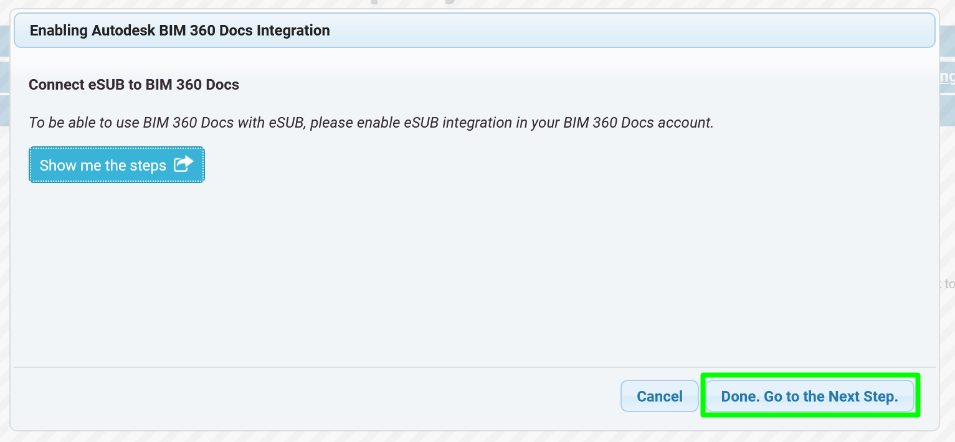Click the Connect eSUB to BIM 360 Docs heading
Screen dimensions: 955x442
(134, 85)
